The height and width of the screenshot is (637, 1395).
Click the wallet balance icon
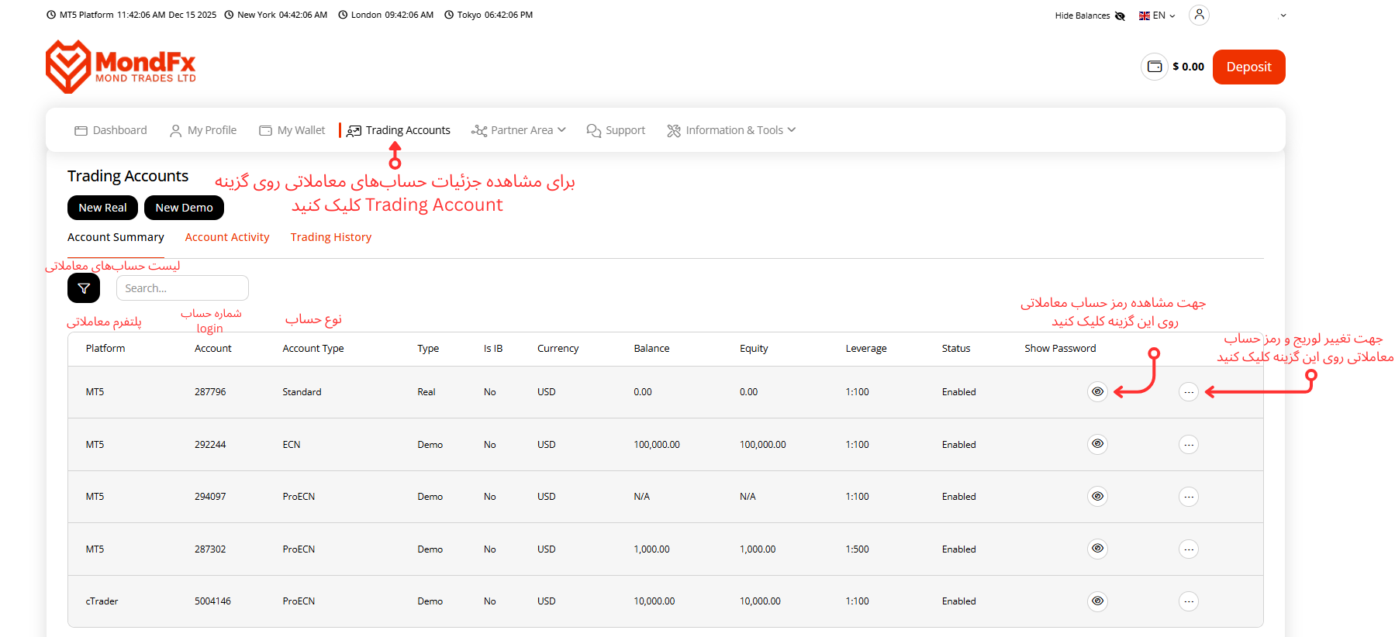point(1154,67)
